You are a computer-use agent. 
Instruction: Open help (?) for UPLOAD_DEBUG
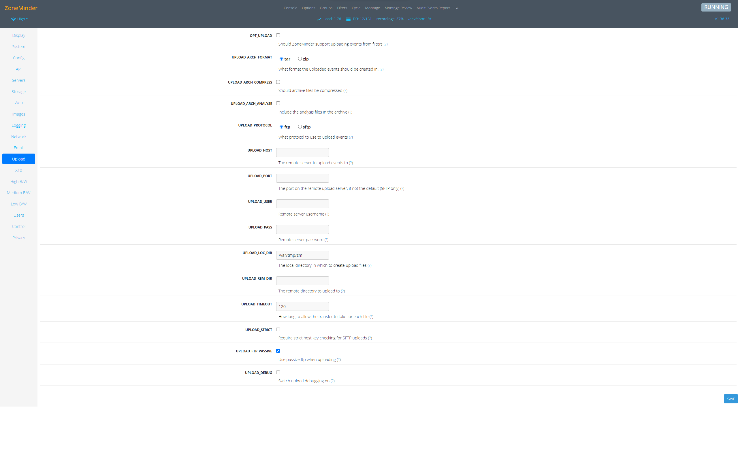(x=332, y=381)
